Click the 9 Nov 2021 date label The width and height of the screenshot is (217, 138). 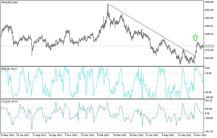tap(71, 135)
